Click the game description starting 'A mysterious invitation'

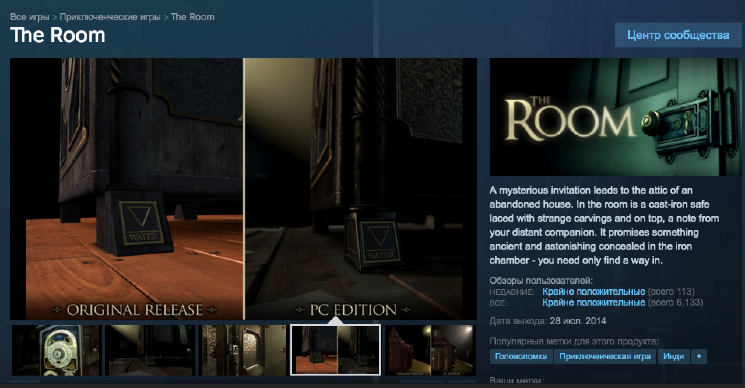pos(604,225)
